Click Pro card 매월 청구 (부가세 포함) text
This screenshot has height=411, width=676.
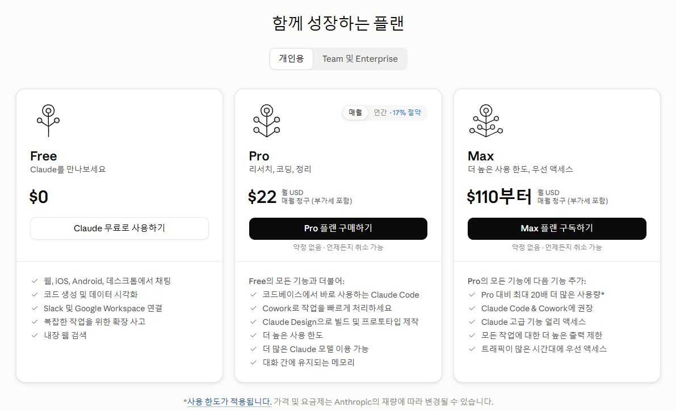point(317,201)
